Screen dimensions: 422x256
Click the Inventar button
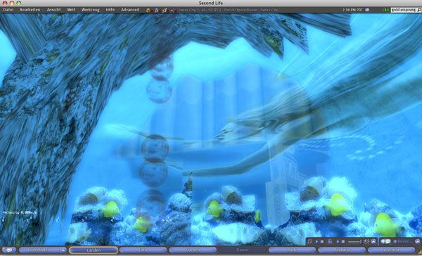coord(391,250)
